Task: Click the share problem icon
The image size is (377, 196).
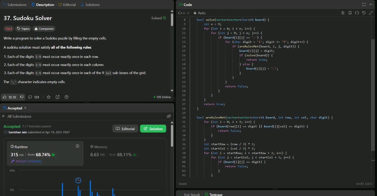Action: (x=58, y=97)
